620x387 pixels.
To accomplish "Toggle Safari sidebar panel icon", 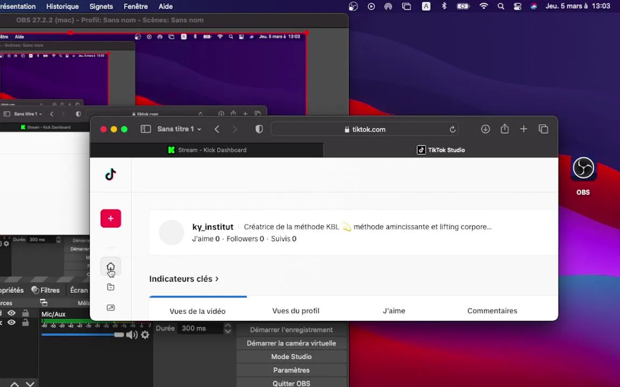I will point(145,129).
